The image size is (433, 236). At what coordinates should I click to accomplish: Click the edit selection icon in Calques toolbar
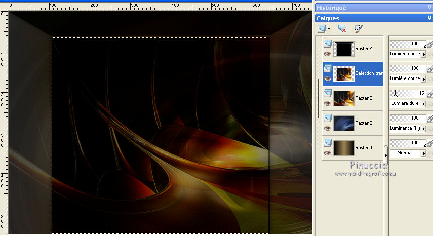coord(358,29)
